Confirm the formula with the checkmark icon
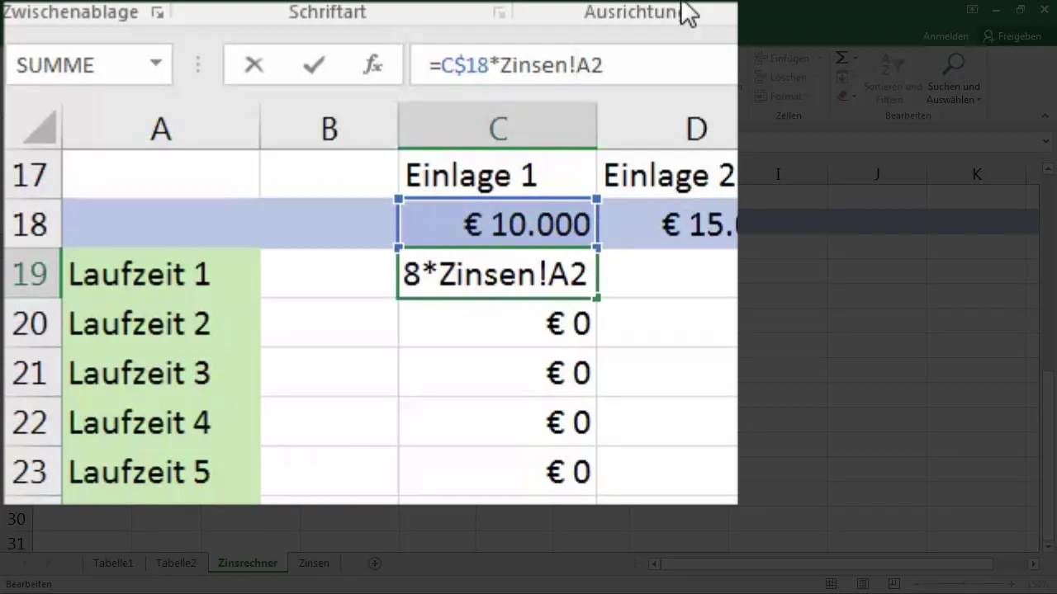The width and height of the screenshot is (1057, 594). (x=314, y=65)
